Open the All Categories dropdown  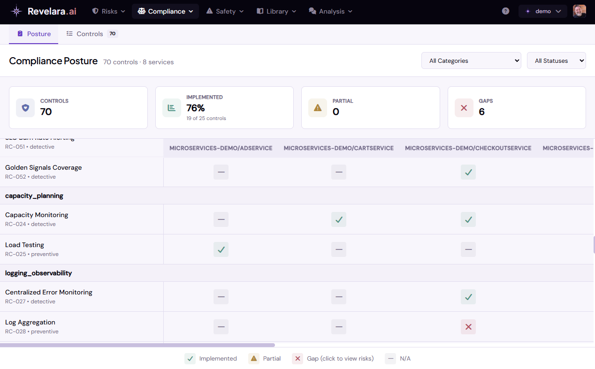click(x=471, y=60)
